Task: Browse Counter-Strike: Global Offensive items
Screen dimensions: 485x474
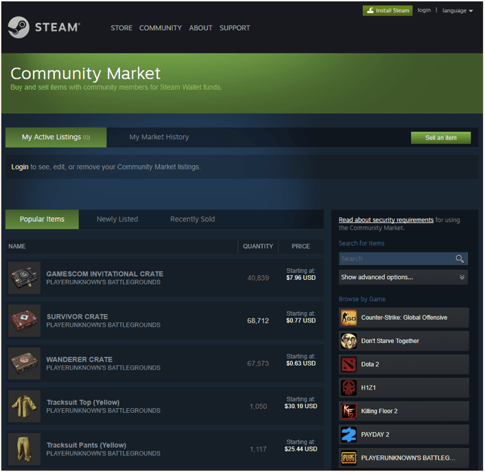Action: [x=404, y=318]
